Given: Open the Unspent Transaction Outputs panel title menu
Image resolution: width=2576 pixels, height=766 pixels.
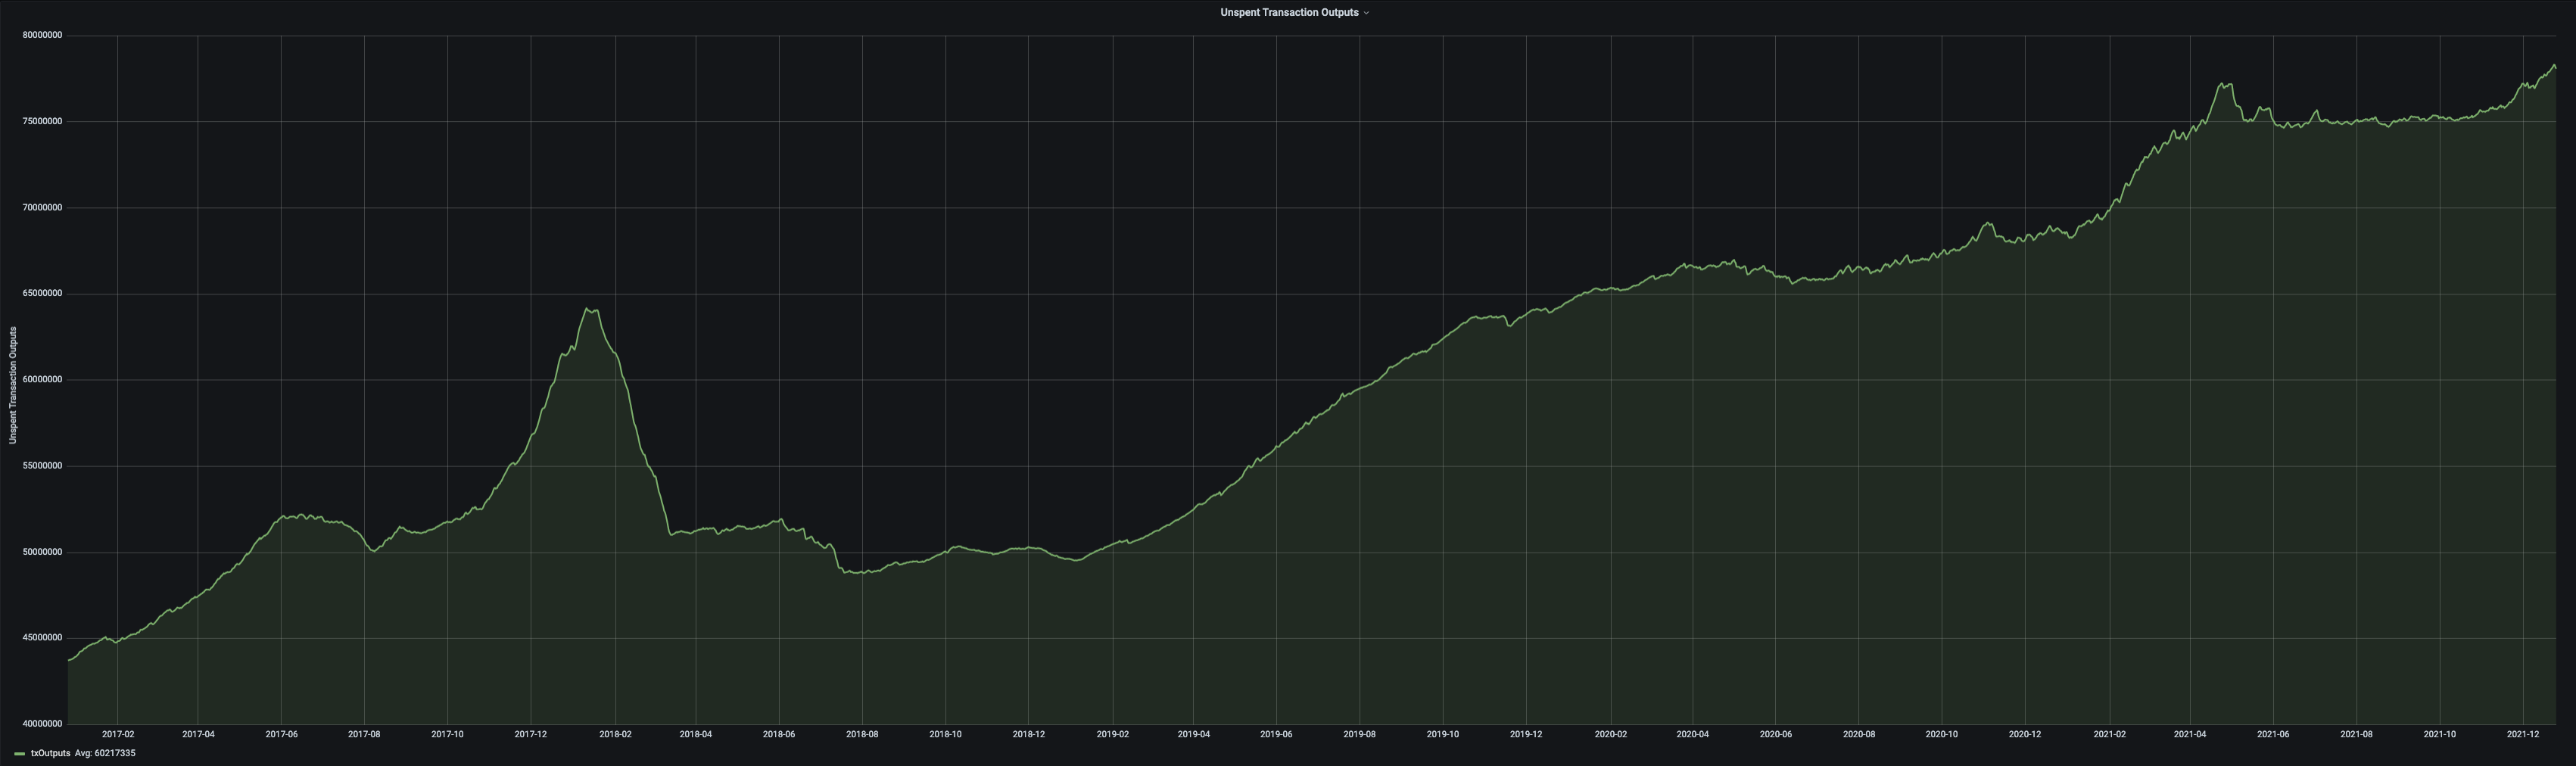Looking at the screenshot, I should (1288, 13).
